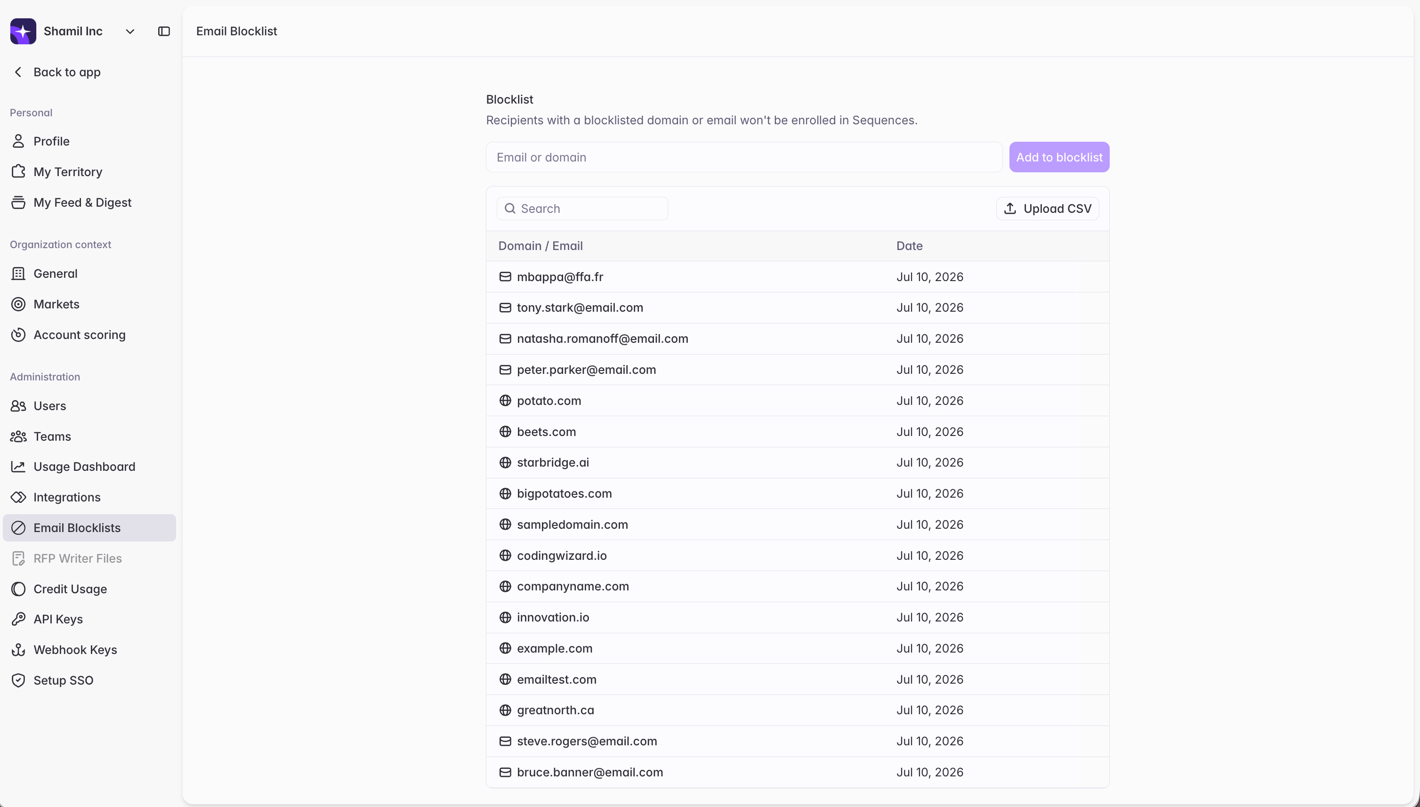Go back using the Back to app arrow

(x=18, y=72)
